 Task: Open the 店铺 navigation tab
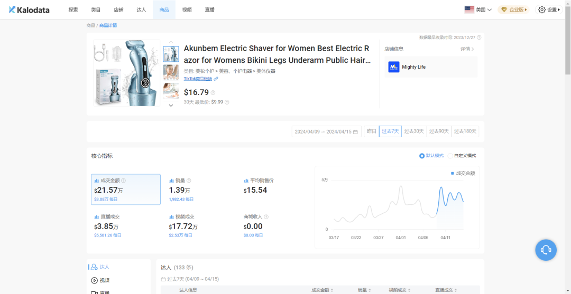coord(118,10)
